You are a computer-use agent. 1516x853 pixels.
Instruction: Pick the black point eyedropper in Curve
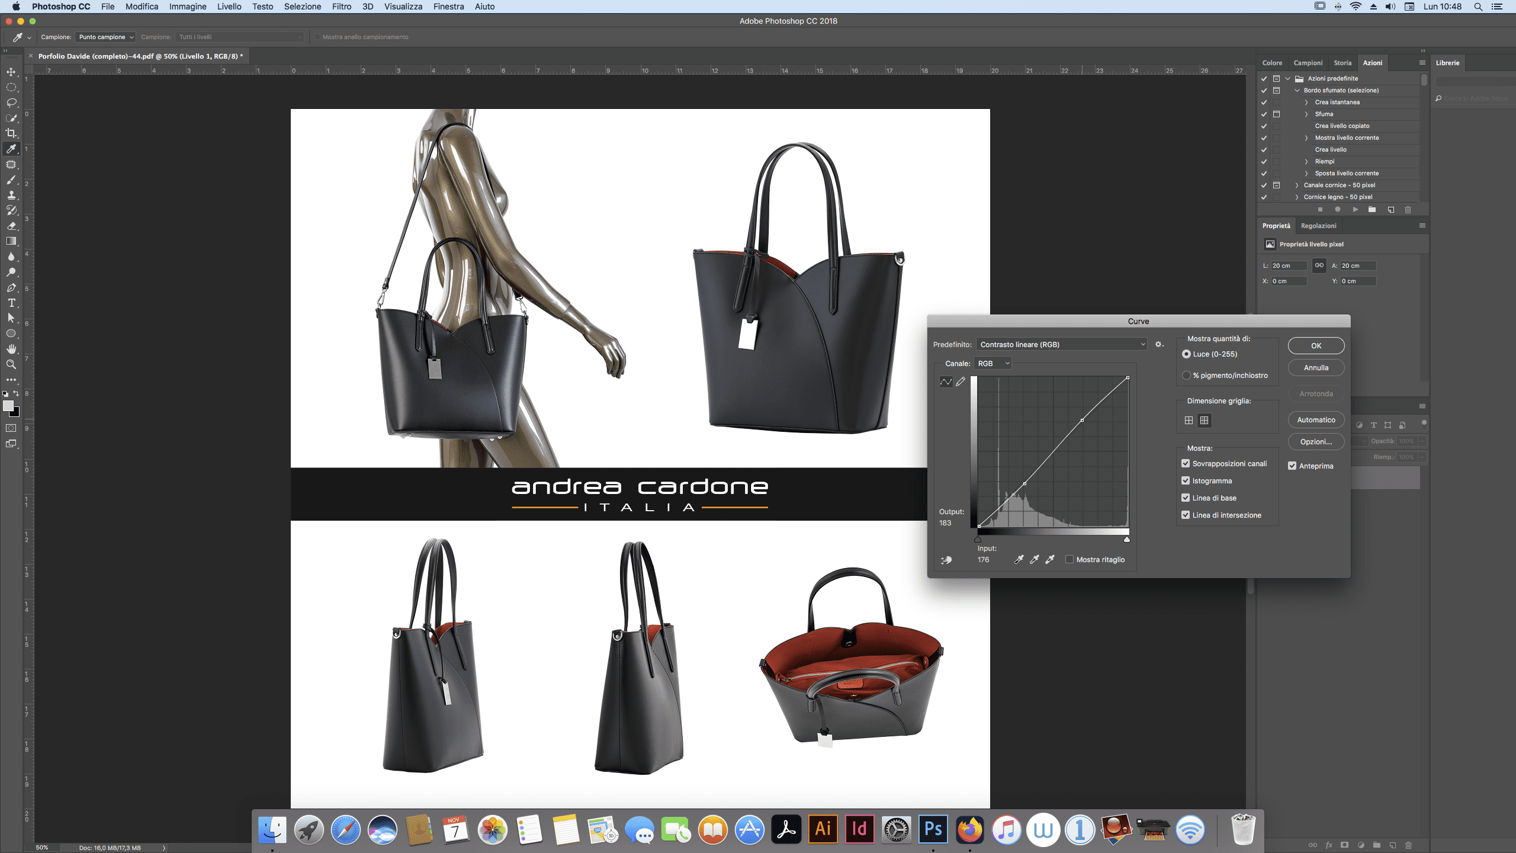[1019, 559]
